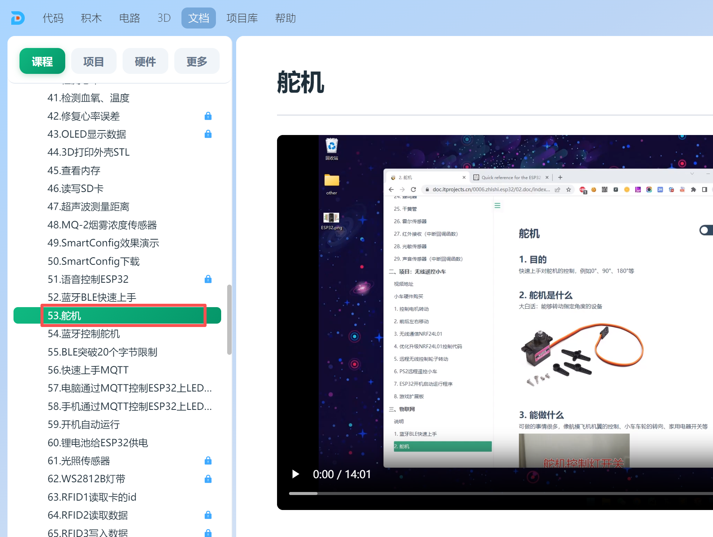Click lock icon beside 64.RFID2读取数据
Viewport: 713px width, 537px height.
208,515
